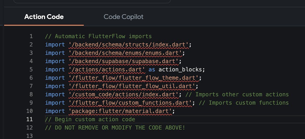Place cursor in the enums.dart import path

(x=125, y=53)
